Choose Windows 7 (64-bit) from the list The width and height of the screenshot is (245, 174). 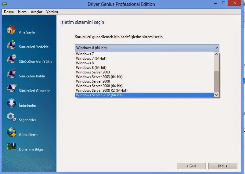[x=145, y=59]
